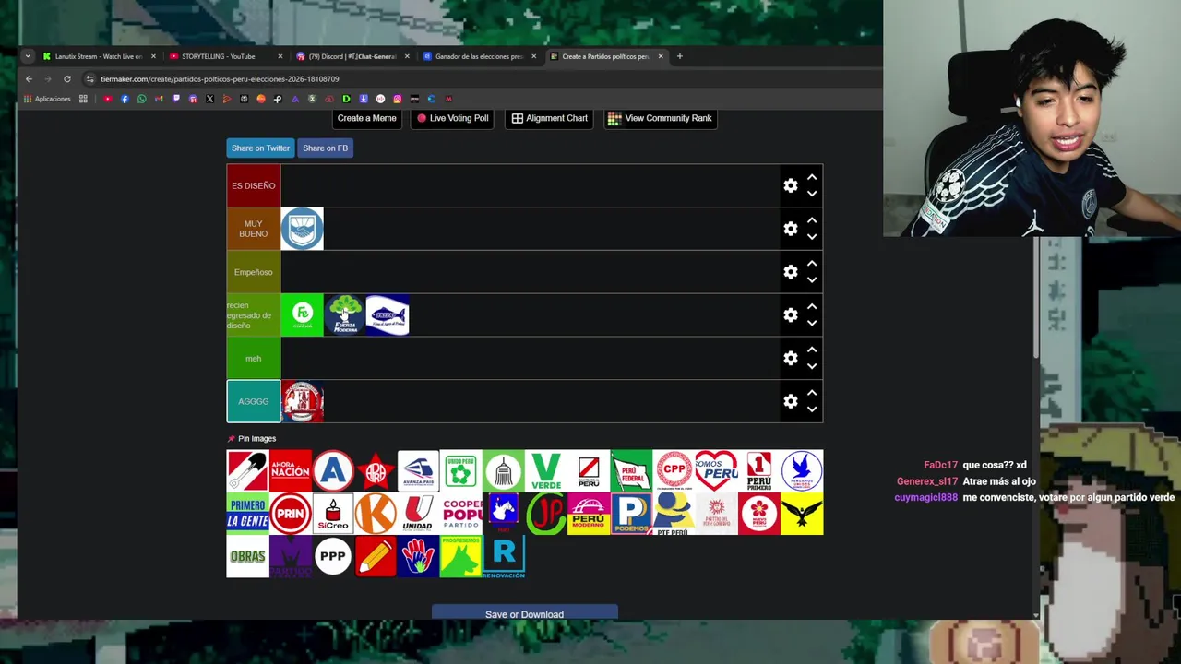This screenshot has width=1181, height=664.
Task: Select the PRIN red circle logo
Action: point(290,514)
